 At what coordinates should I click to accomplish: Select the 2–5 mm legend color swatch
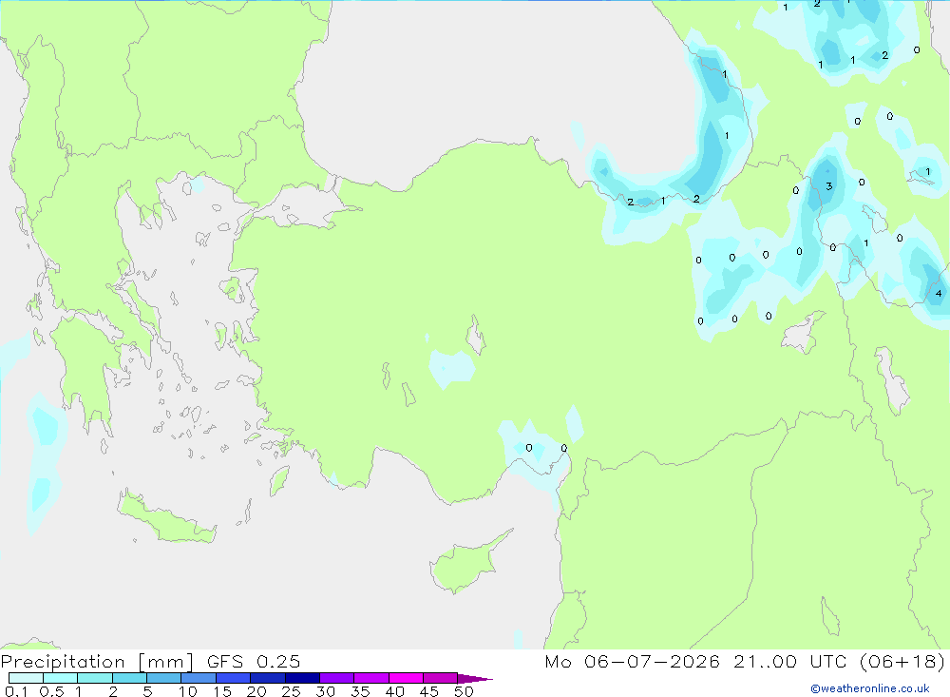pyautogui.click(x=129, y=678)
